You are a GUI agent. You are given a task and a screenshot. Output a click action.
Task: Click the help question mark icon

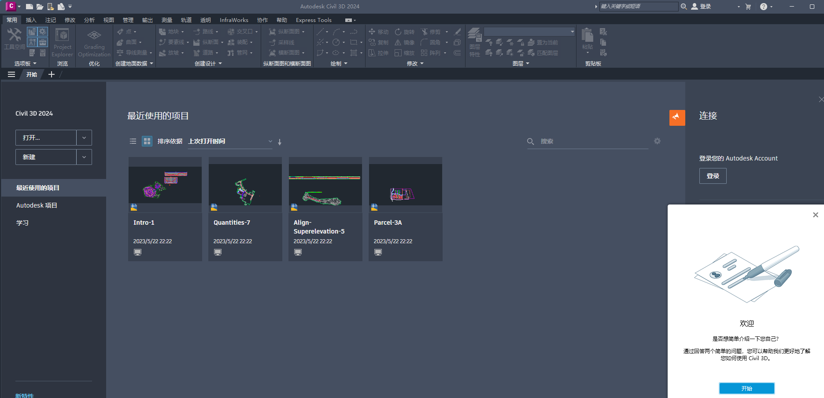(764, 7)
